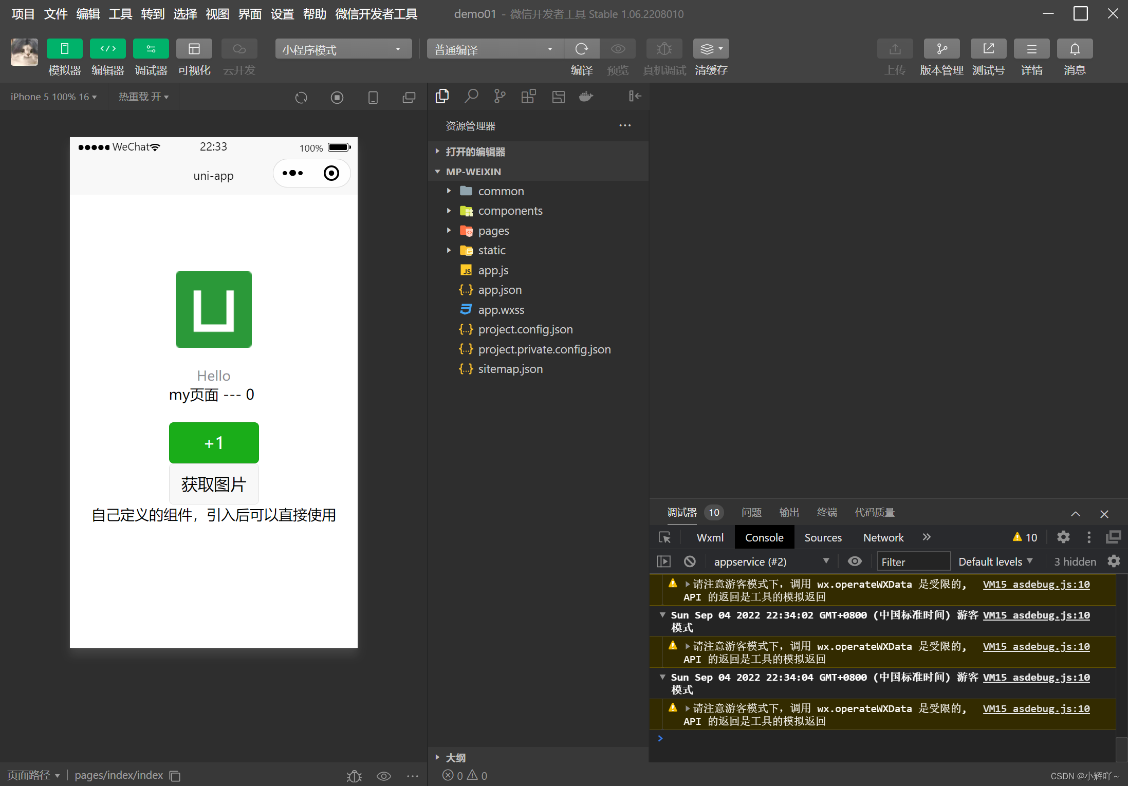Expand the 打开的编辑器 section
1128x786 pixels.
[538, 152]
